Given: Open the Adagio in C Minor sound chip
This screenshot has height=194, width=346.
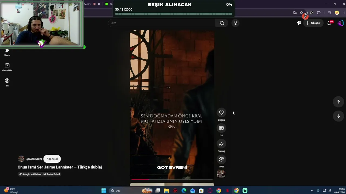Looking at the screenshot, I should tap(40, 174).
